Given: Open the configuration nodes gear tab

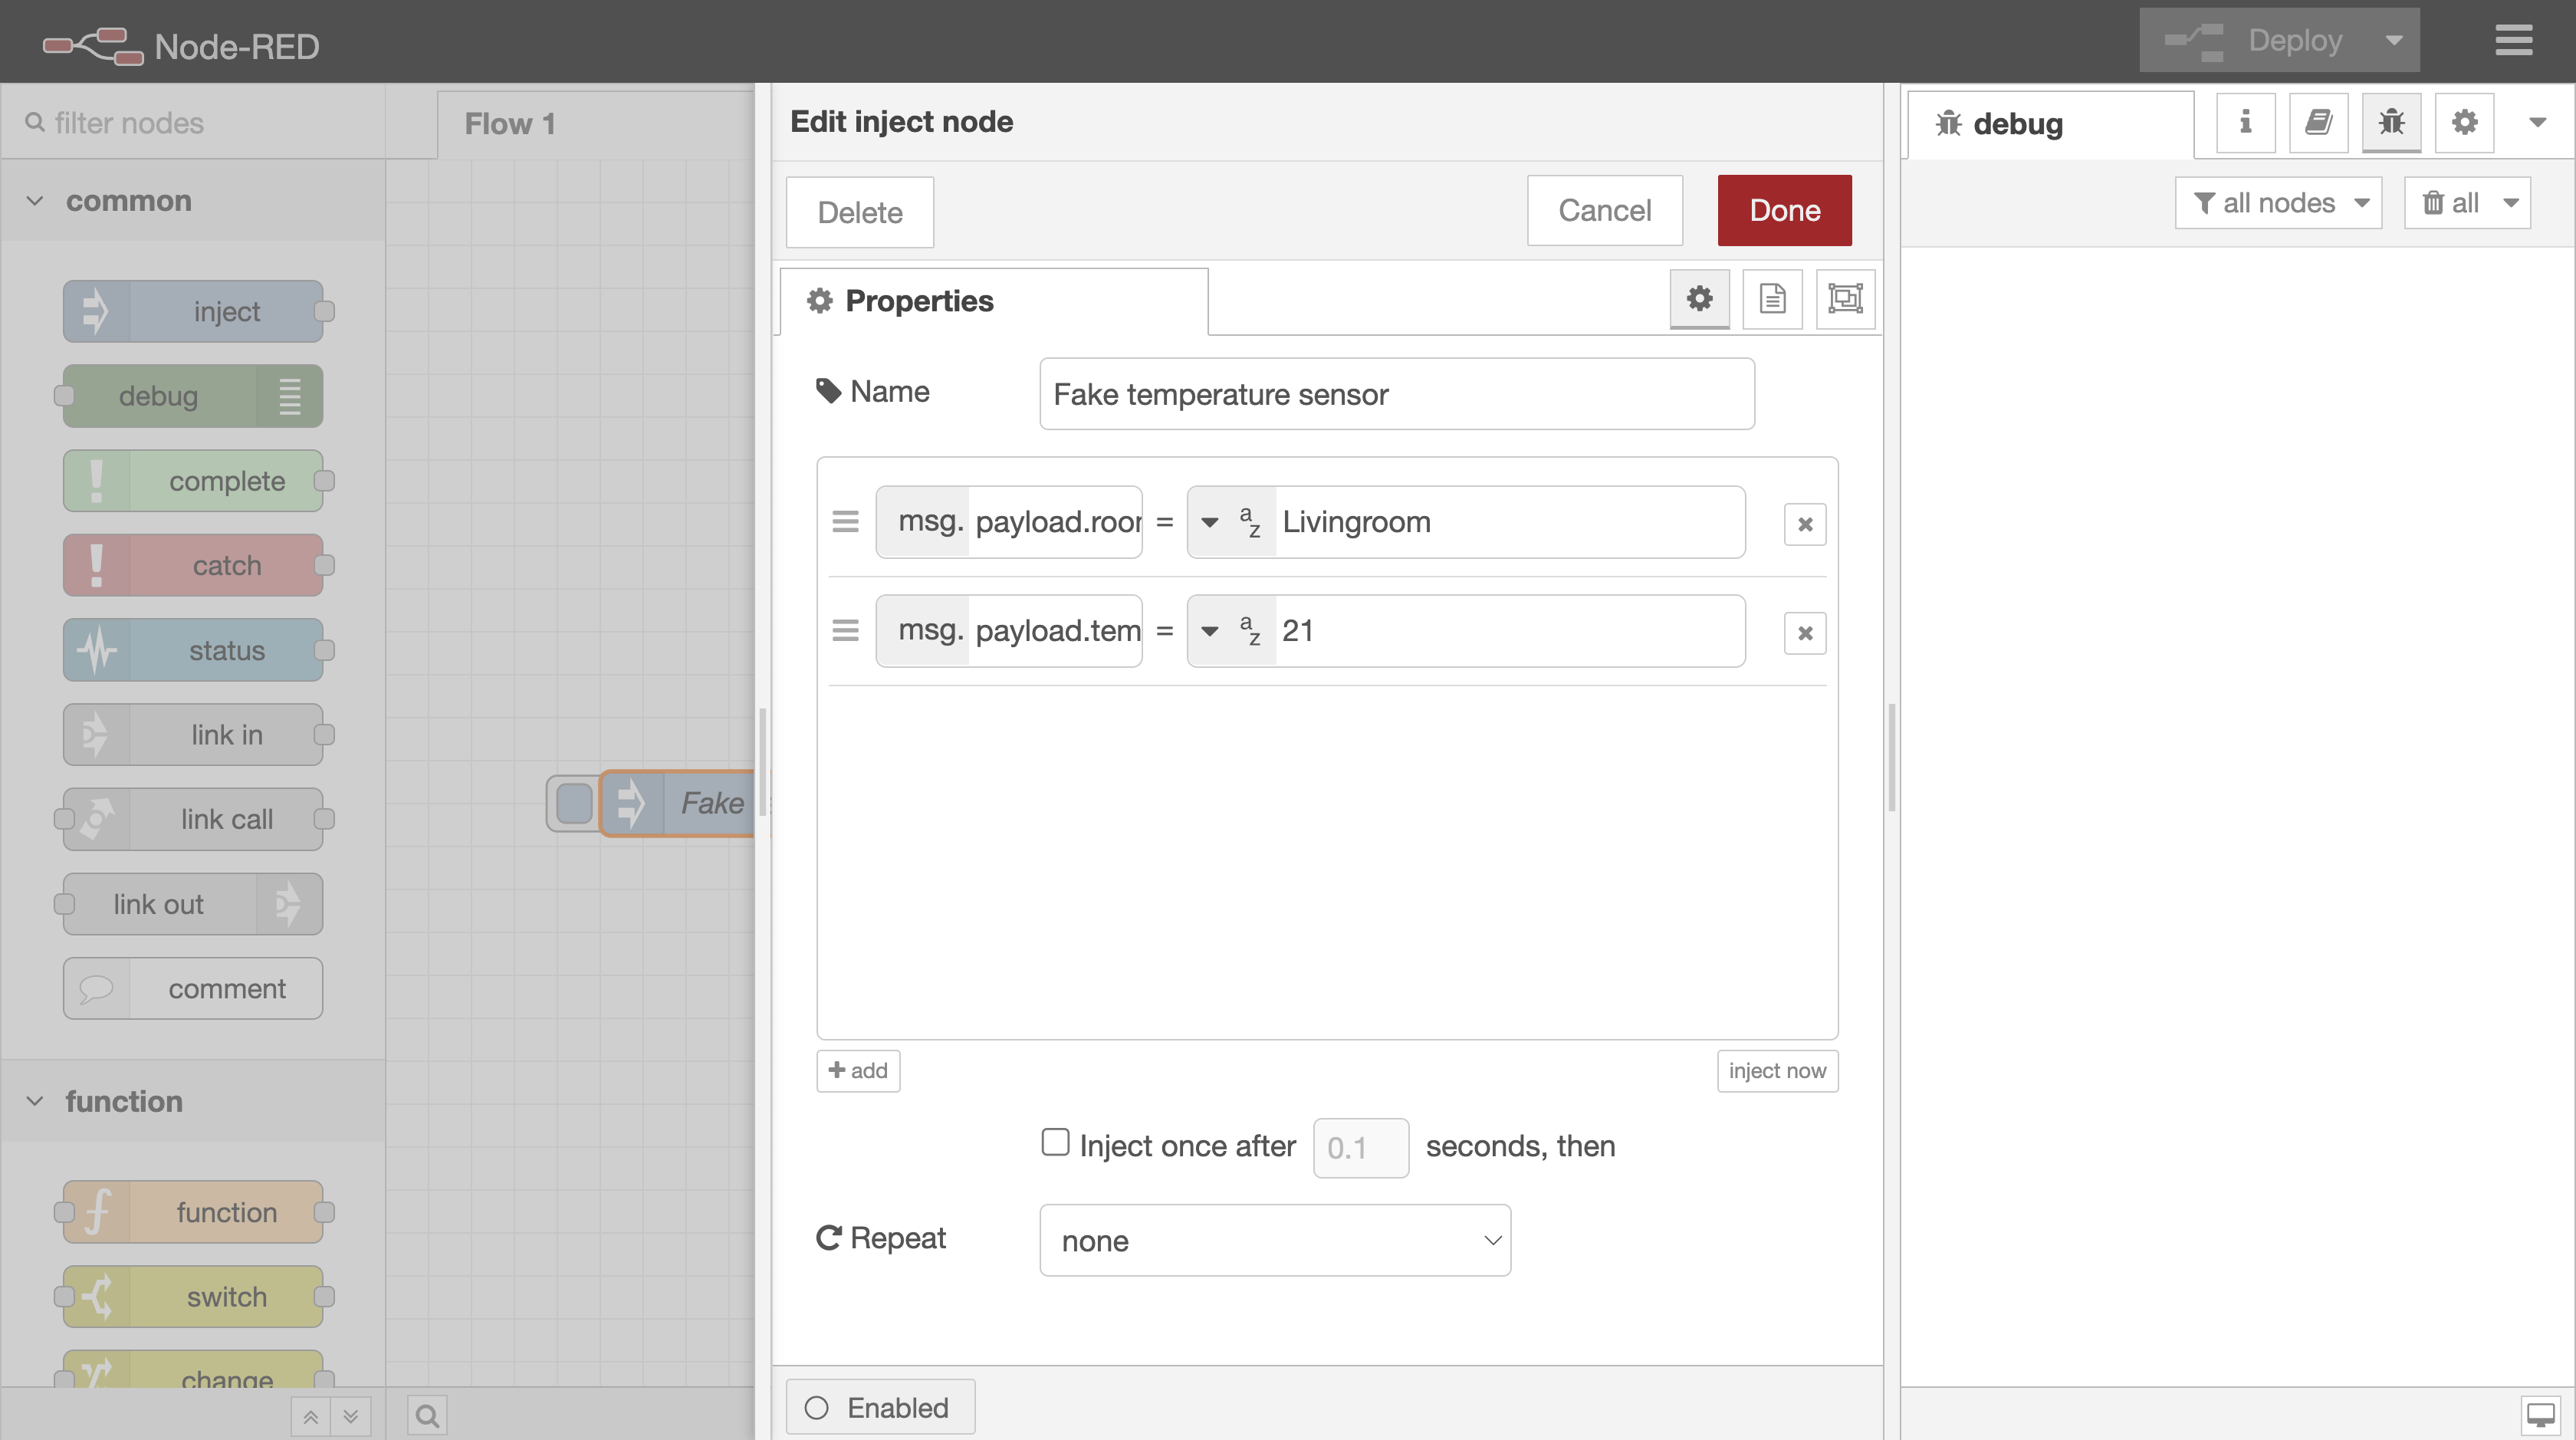Looking at the screenshot, I should (x=2464, y=122).
